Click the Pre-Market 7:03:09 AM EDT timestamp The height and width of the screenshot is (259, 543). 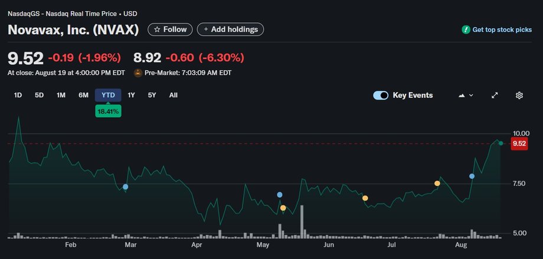pos(188,73)
